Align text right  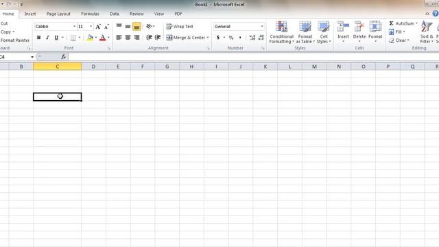tap(137, 38)
